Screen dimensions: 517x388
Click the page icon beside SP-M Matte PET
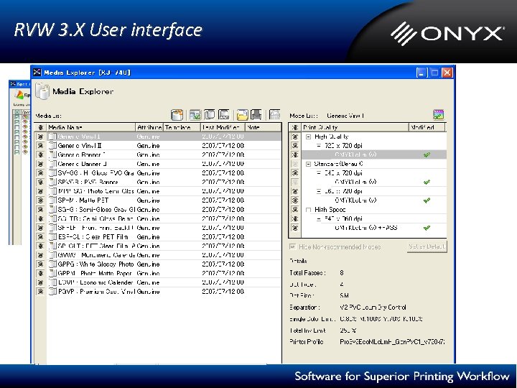(x=52, y=200)
